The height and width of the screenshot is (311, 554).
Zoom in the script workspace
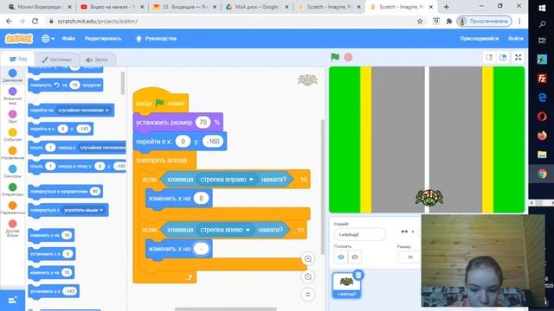click(308, 259)
